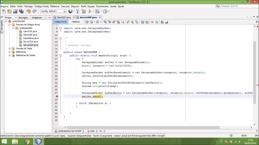Click Stop Macro Recording square icon
This screenshot has height=145, width=259.
click(x=157, y=22)
